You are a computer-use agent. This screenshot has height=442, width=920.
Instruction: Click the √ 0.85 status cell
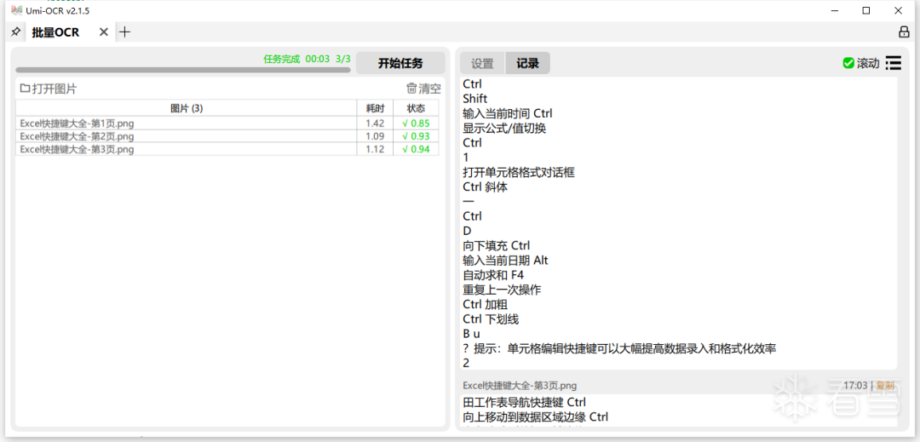click(416, 123)
